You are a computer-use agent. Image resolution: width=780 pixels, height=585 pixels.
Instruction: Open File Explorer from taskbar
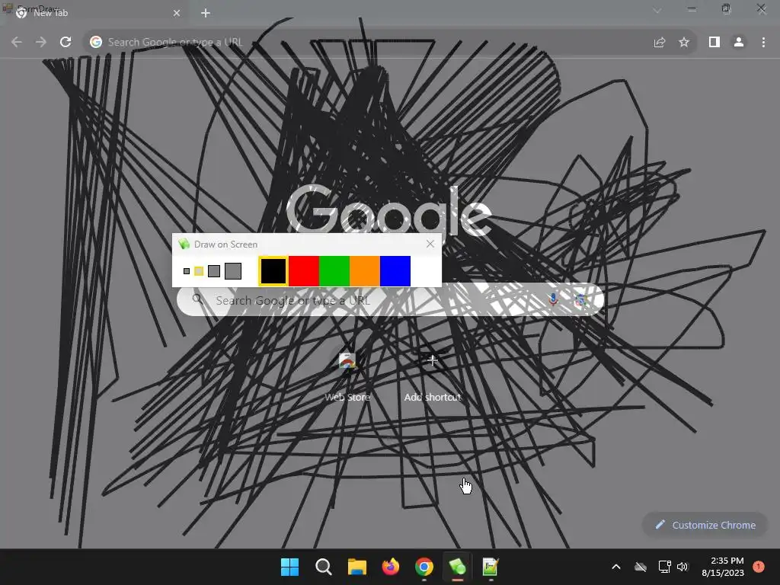[x=356, y=567]
